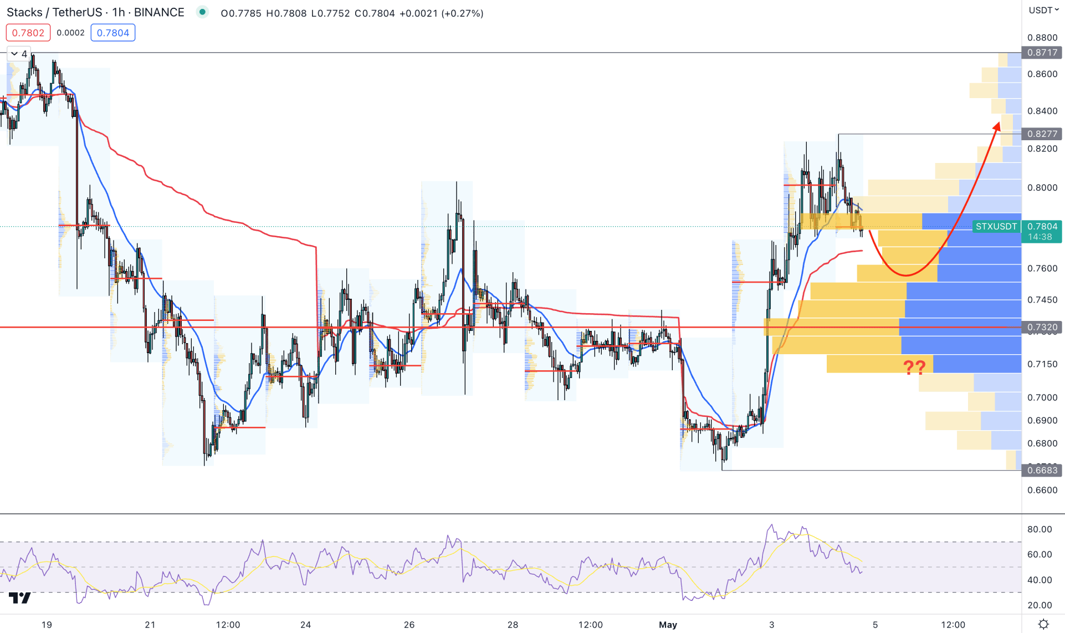Click RSI scale value 80.00
This screenshot has width=1065, height=633.
coord(1040,529)
